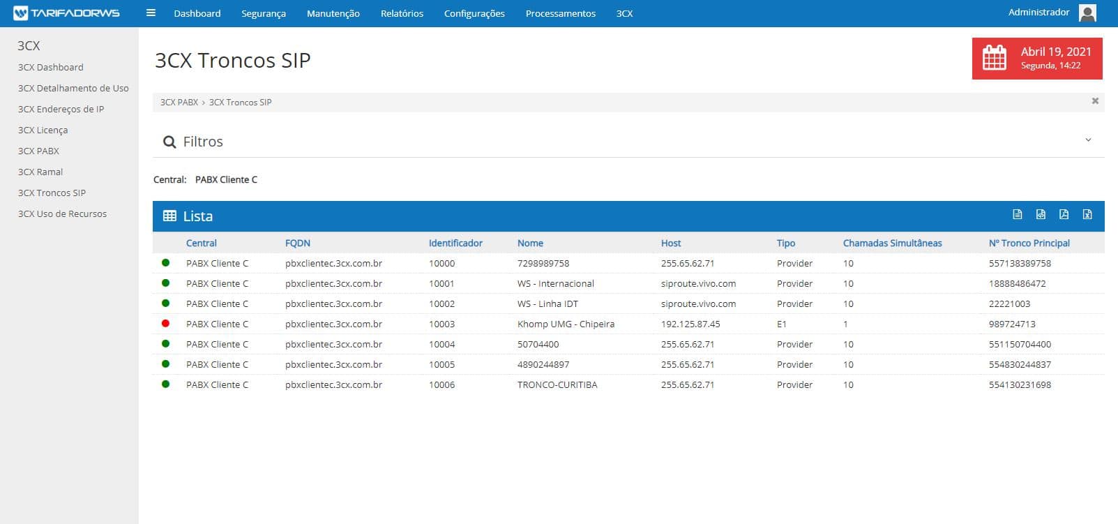Click green status dot for trunk 10004
1118x524 pixels.
click(165, 344)
